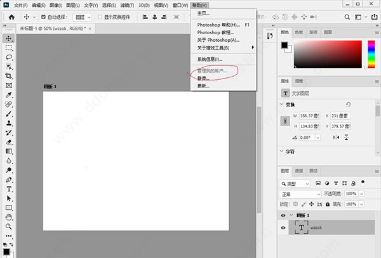Select the Gradient tool
Screen dimensions: 381x258
9,152
